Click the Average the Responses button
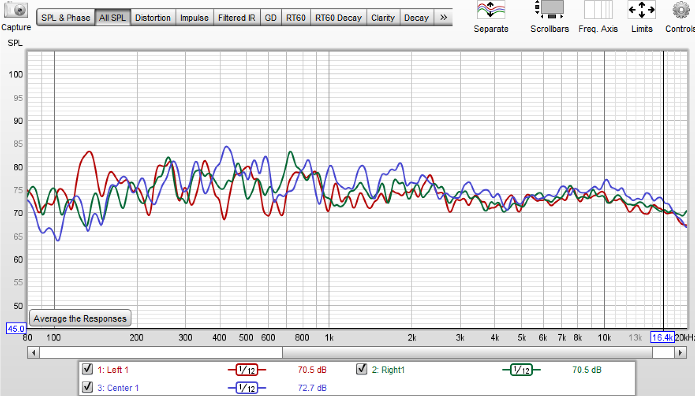Screen dimensions: 695x396 tap(80, 318)
